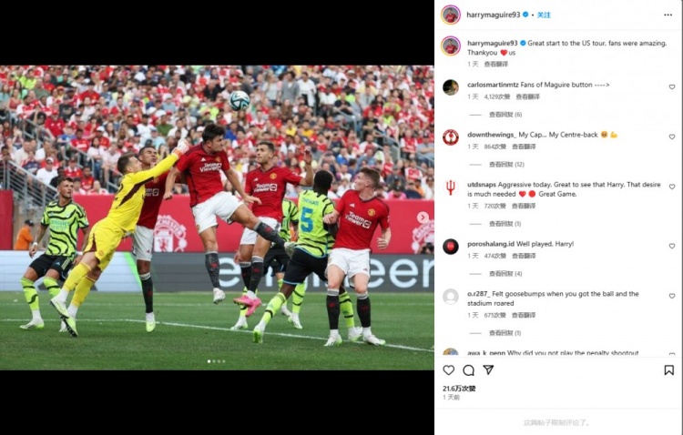
Task: Like the post with heart icon
Action: 449,370
